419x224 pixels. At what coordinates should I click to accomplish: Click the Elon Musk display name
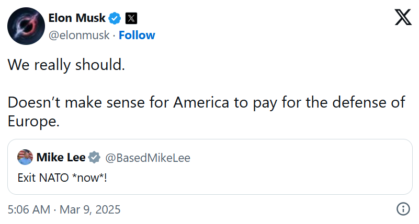tap(77, 18)
